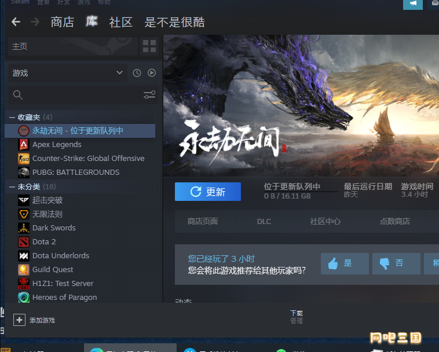
Task: Switch library to grid collections view
Action: click(x=149, y=46)
